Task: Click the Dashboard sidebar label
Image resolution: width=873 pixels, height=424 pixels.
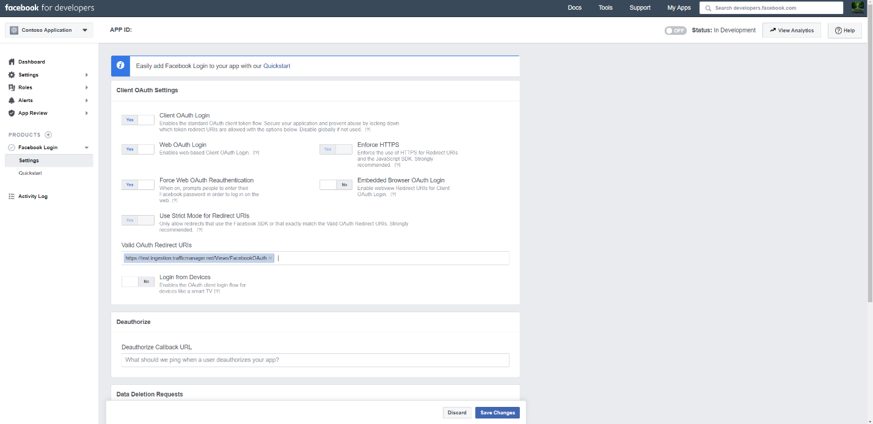Action: point(32,62)
